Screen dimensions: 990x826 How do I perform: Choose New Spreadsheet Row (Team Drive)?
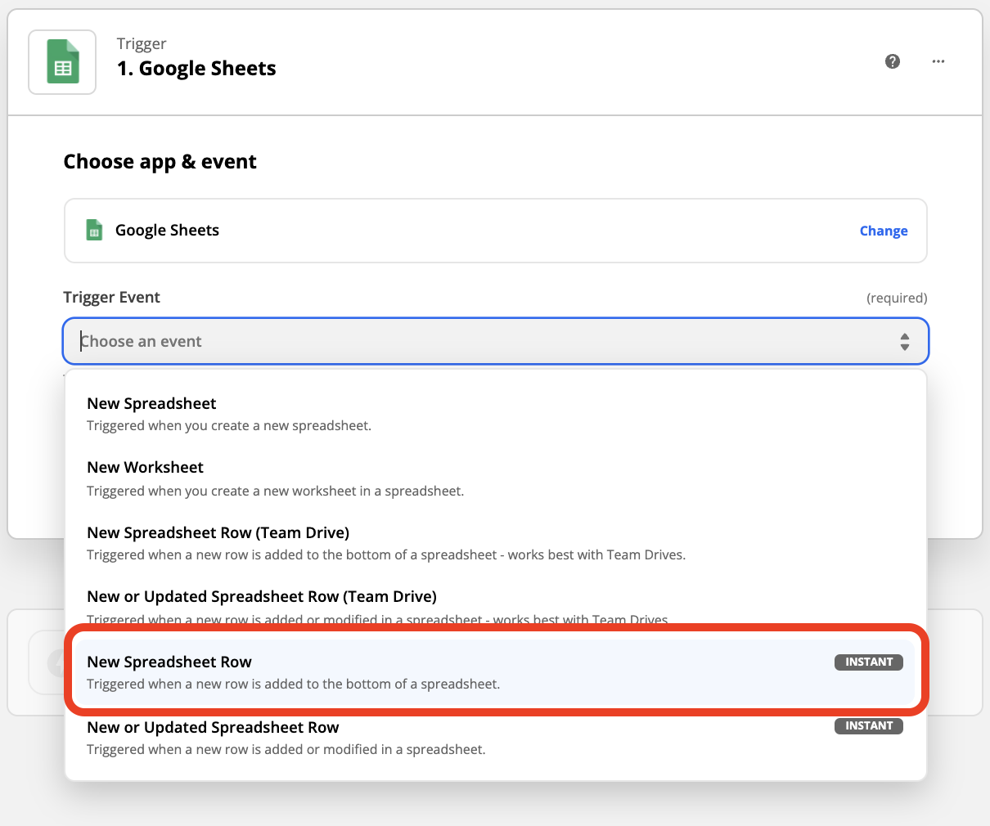496,543
